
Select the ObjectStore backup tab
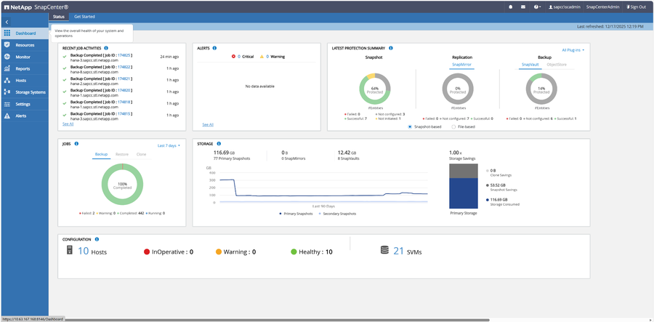(557, 65)
